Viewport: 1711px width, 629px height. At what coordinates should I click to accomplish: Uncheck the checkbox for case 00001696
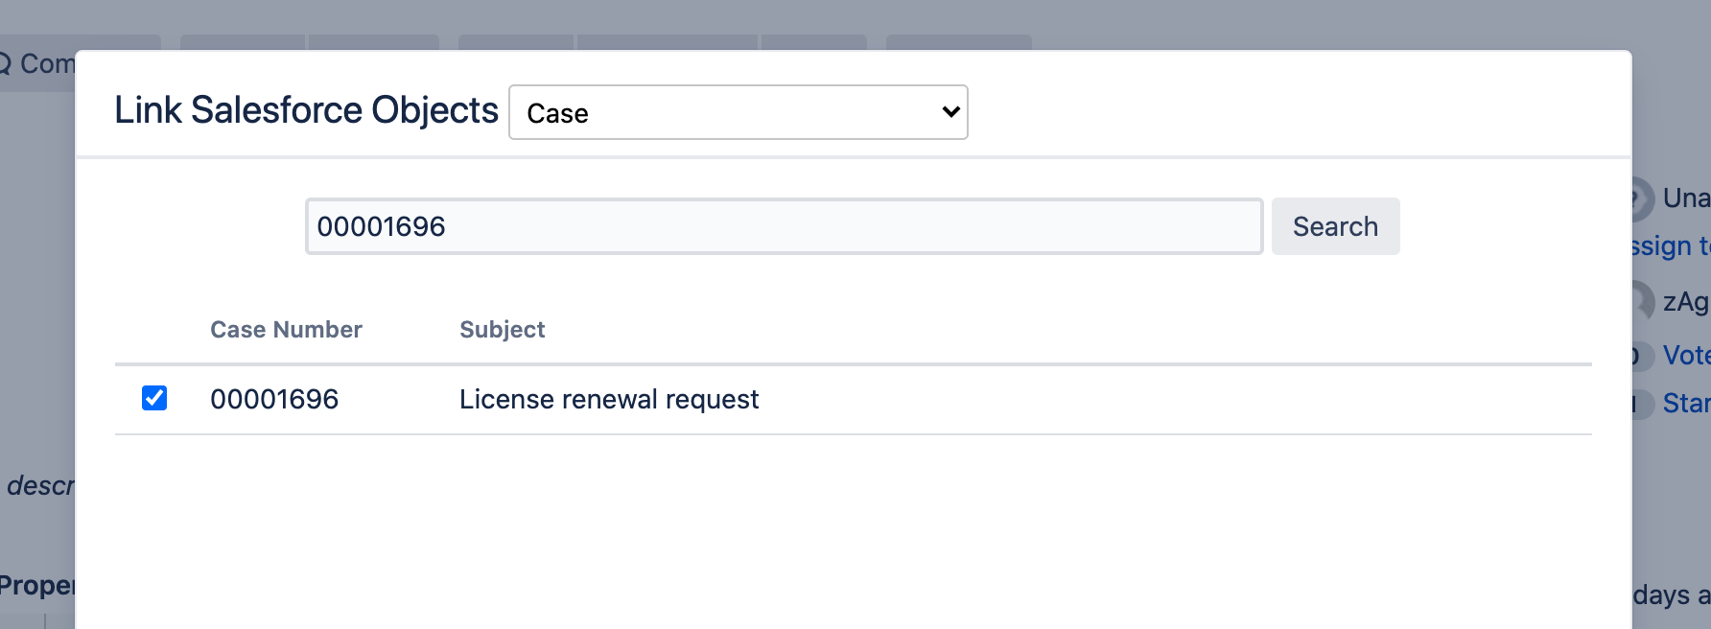pyautogui.click(x=154, y=398)
